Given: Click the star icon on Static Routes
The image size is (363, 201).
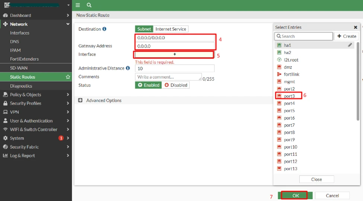Looking at the screenshot, I should point(68,77).
